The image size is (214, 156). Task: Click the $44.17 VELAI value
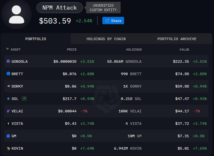point(182,111)
